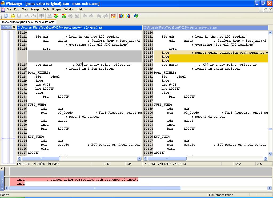Close the Location pane
Viewport: 273px width, 198px height.
14,27
